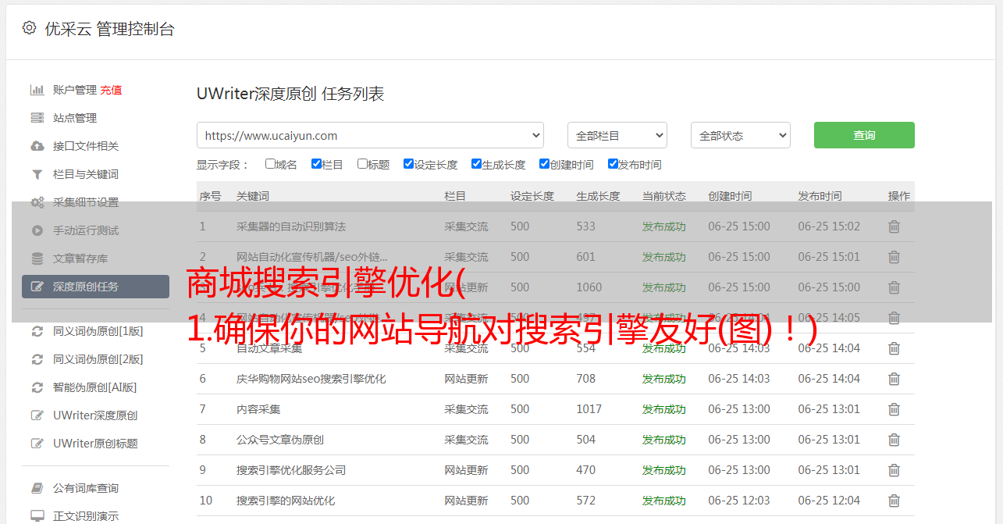Toggle the 发布时间 field checkbox
Screen dimensions: 1003x524
point(612,164)
